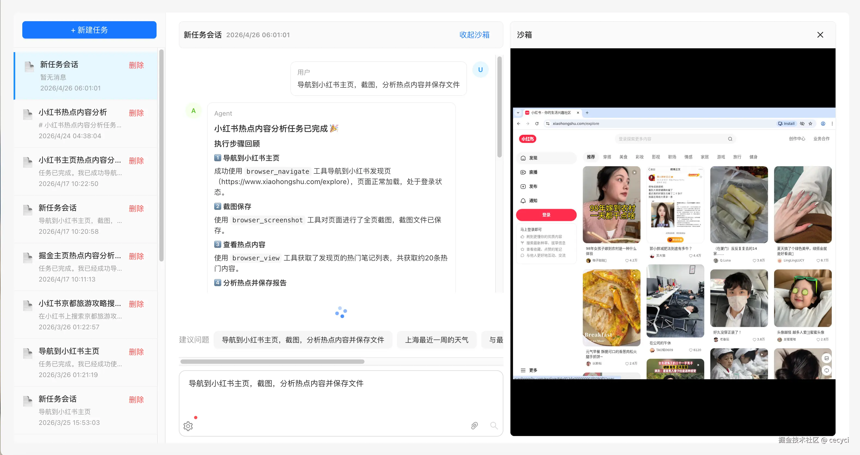Click the paperclip attachment icon
Image resolution: width=860 pixels, height=455 pixels.
(x=474, y=425)
